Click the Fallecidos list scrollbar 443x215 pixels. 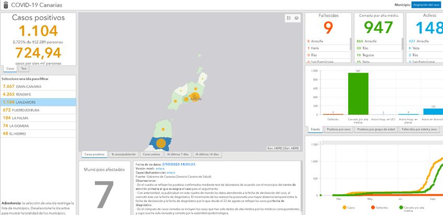(x=351, y=44)
